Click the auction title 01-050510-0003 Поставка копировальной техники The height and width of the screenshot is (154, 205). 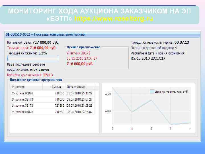[x=46, y=35]
